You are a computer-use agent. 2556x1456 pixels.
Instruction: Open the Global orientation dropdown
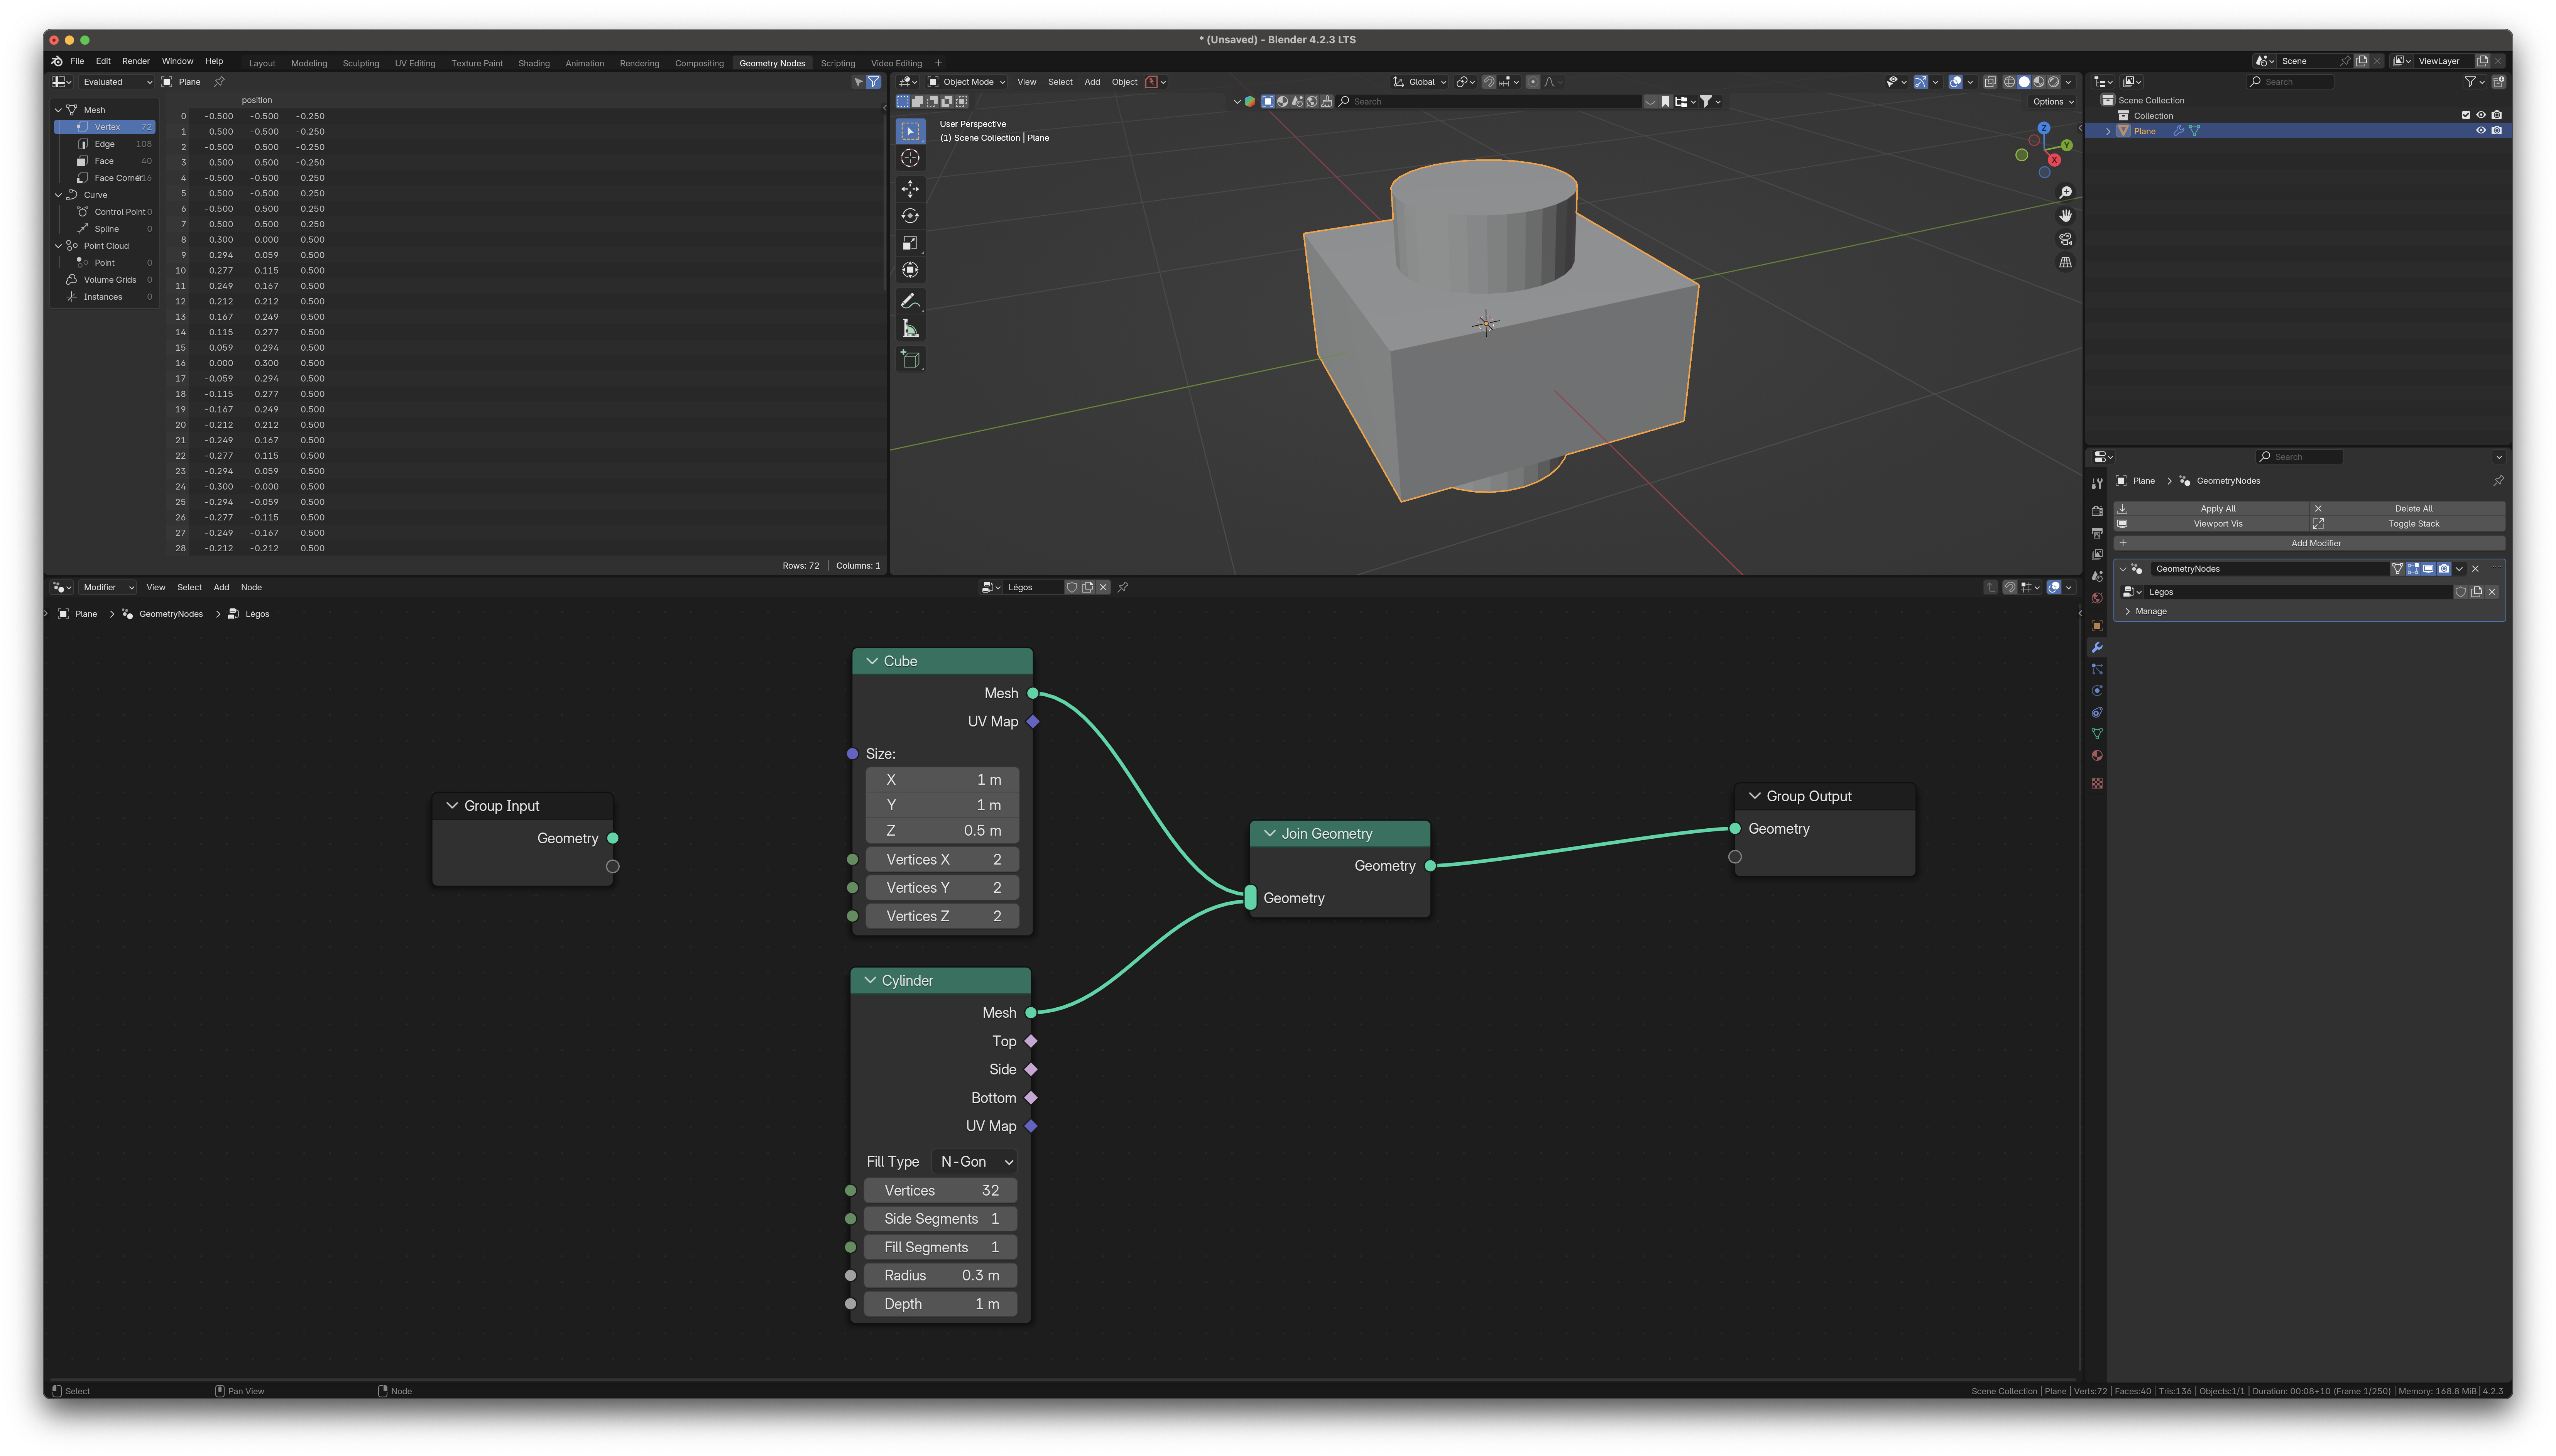tap(1420, 82)
